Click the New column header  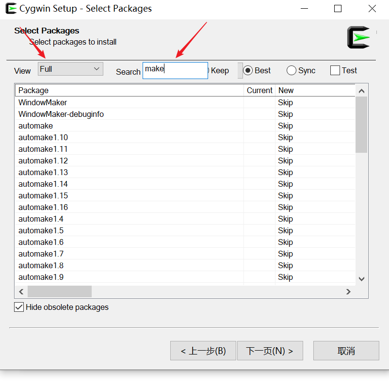point(286,90)
